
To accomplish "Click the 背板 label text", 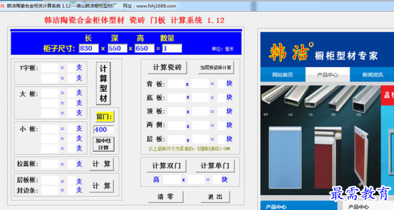I will pos(155,84).
